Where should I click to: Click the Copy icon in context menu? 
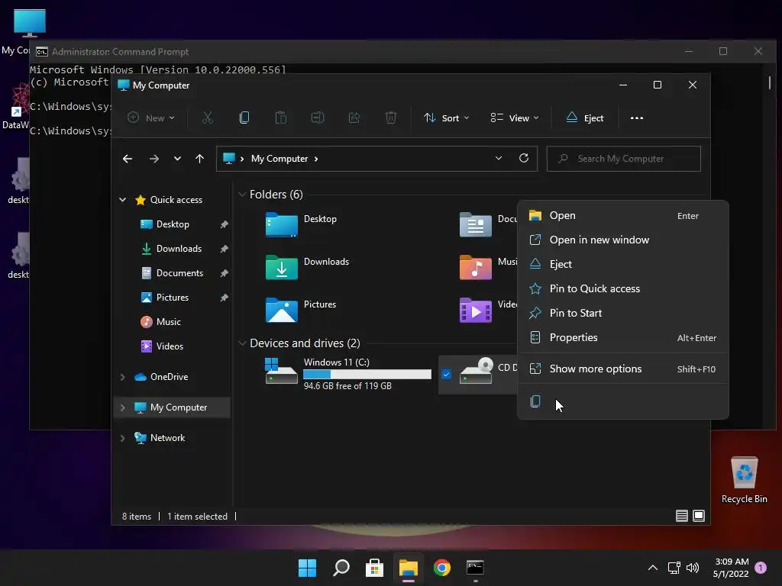tap(535, 401)
